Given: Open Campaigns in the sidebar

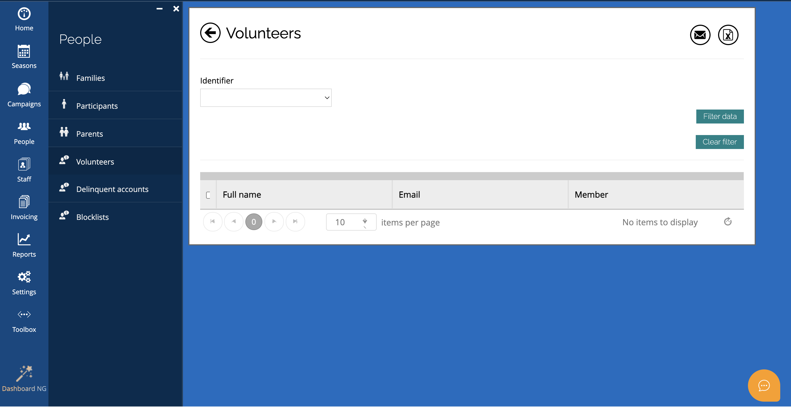Looking at the screenshot, I should [x=24, y=95].
